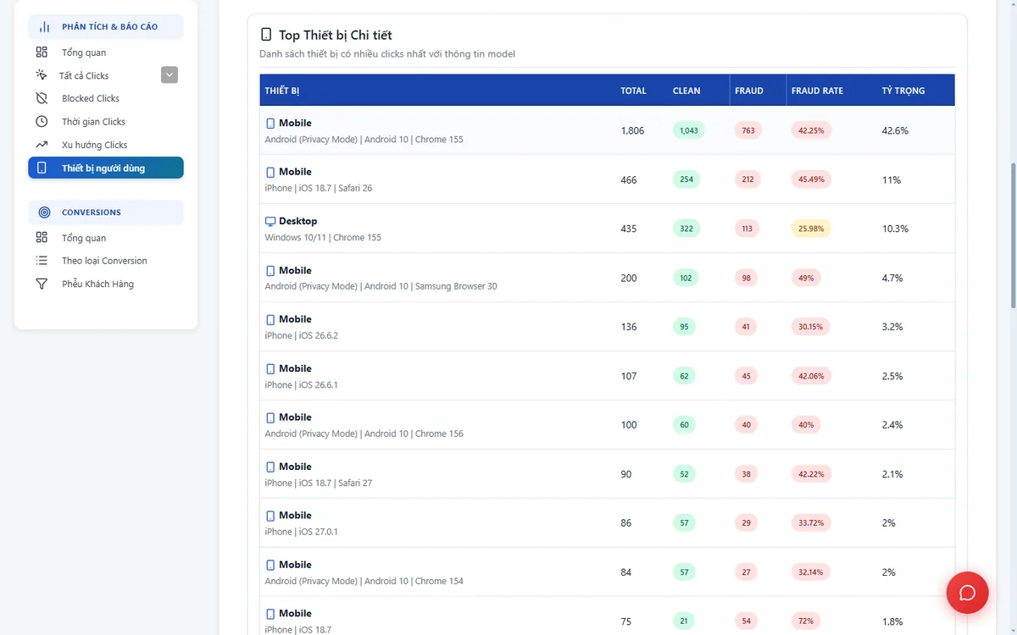
Task: Click the Blocked Clicks shield icon
Action: click(x=42, y=98)
